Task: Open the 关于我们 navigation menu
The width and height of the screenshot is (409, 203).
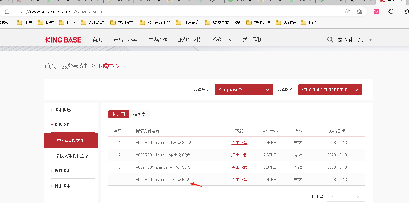Action: [x=252, y=40]
